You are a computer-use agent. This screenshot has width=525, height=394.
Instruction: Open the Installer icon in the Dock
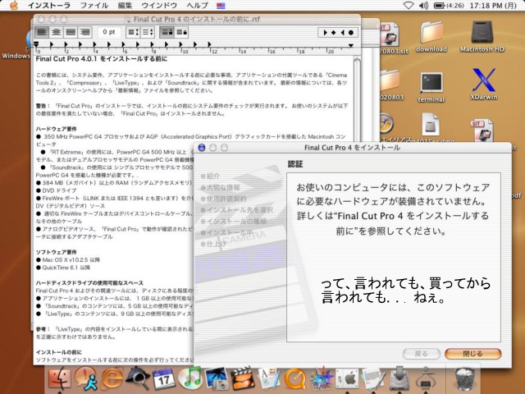[x=399, y=378]
